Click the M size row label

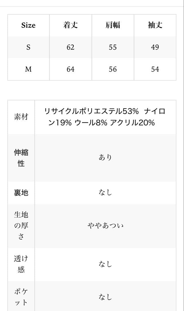click(28, 69)
